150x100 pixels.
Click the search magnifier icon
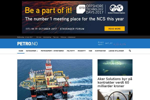[x=130, y=51]
